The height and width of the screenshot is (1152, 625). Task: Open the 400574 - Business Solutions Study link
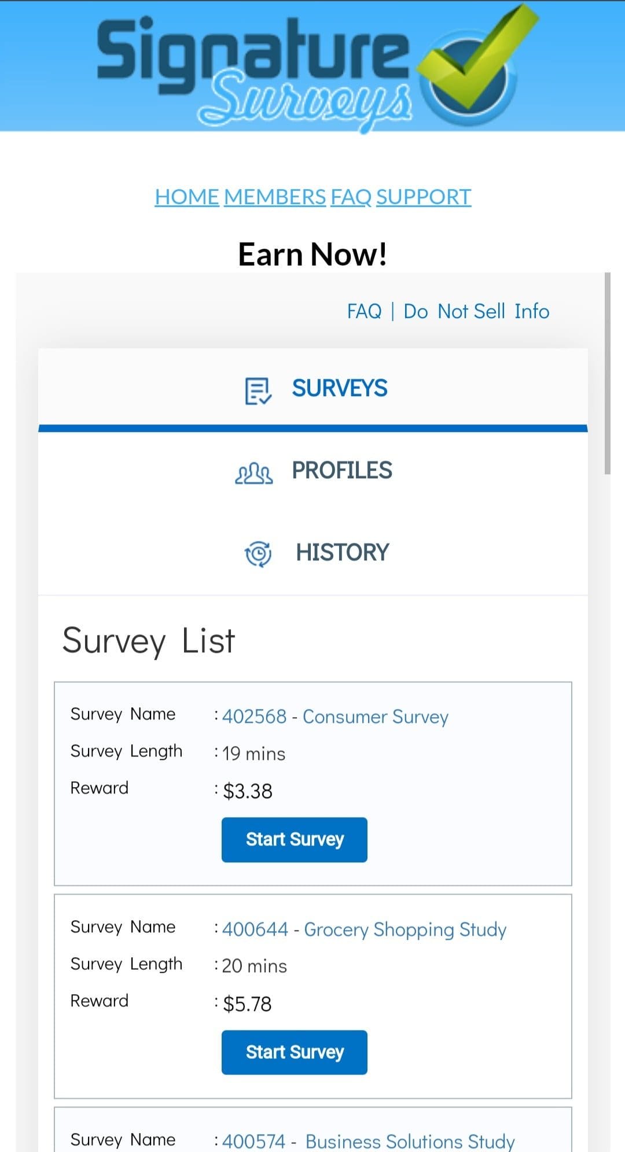coord(369,1142)
